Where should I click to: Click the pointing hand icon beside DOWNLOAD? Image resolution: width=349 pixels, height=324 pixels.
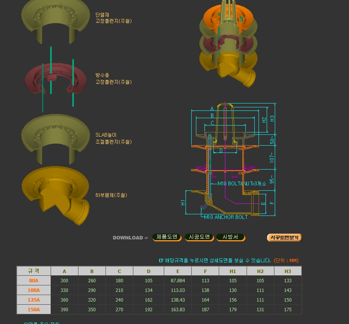[146, 238]
